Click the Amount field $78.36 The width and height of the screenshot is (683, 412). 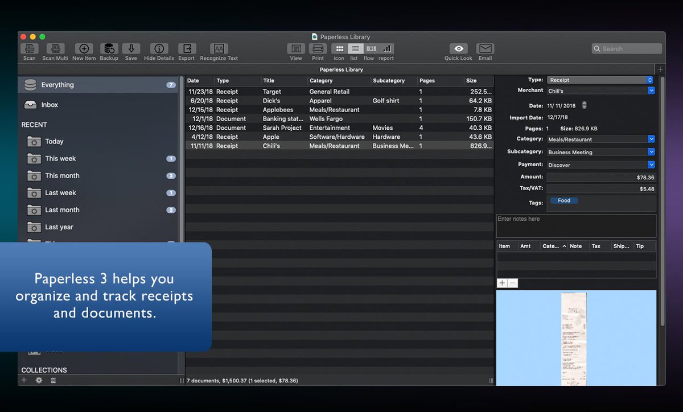click(x=601, y=178)
